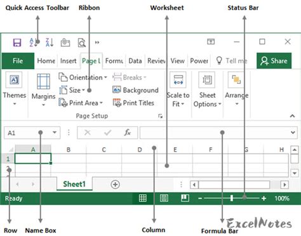Open the Themes gallery

(14, 88)
